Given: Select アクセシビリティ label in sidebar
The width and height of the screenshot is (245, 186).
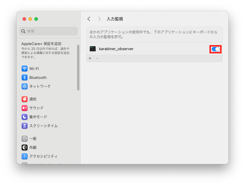Looking at the screenshot, I should [44, 156].
